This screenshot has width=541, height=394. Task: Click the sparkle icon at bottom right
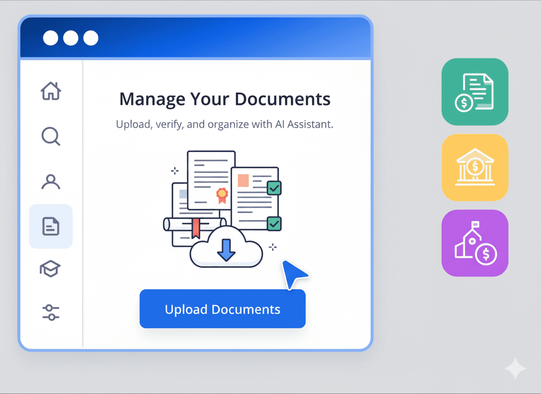pyautogui.click(x=515, y=369)
